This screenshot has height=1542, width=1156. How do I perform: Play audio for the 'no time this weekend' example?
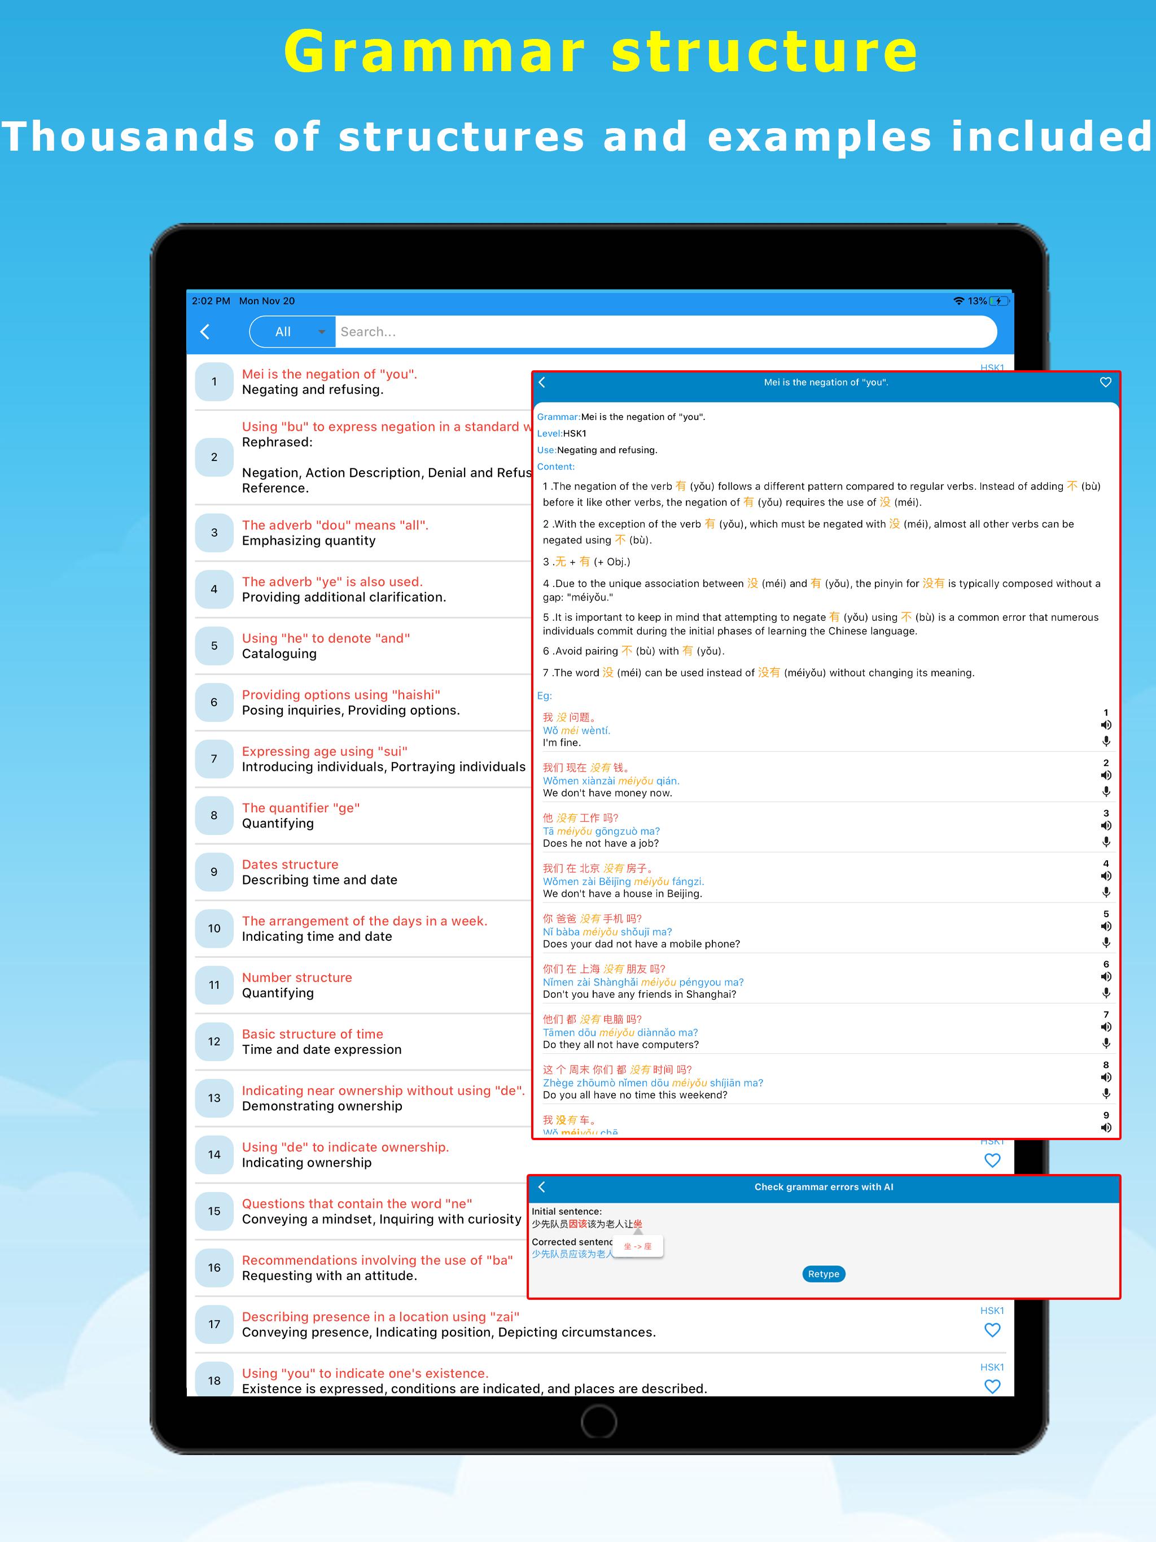(x=1106, y=1077)
